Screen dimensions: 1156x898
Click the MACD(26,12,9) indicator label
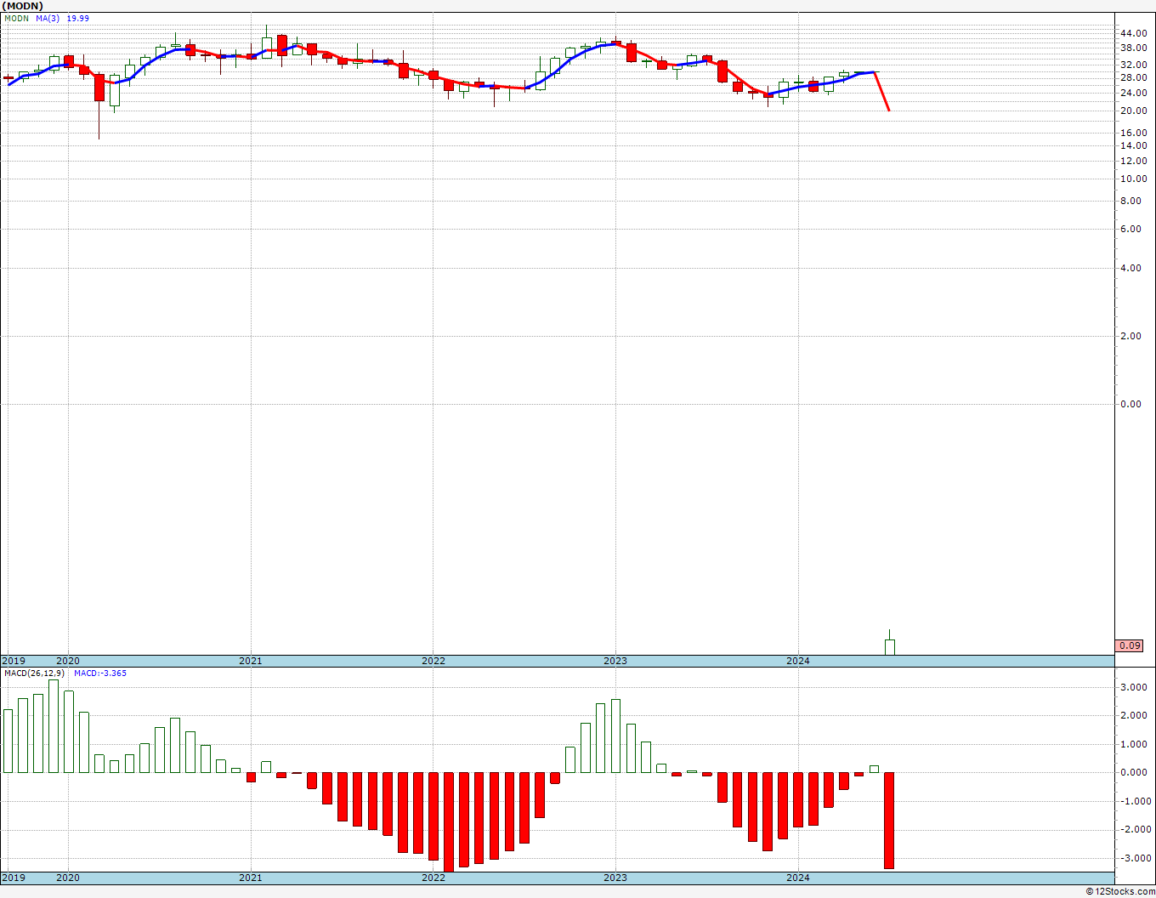point(34,673)
